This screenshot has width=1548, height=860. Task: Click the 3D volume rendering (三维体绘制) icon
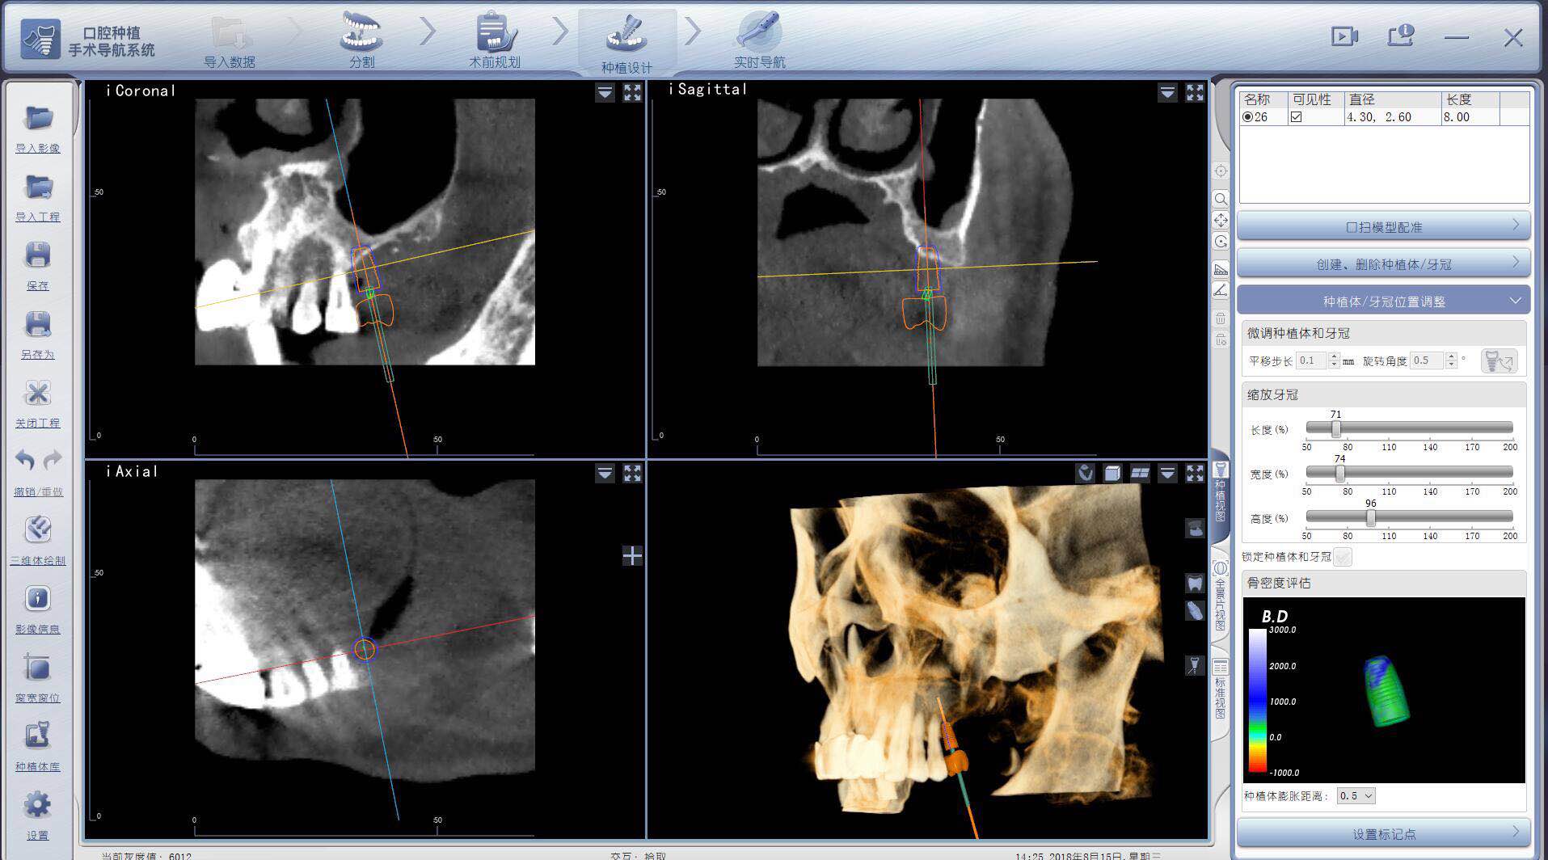click(x=37, y=531)
